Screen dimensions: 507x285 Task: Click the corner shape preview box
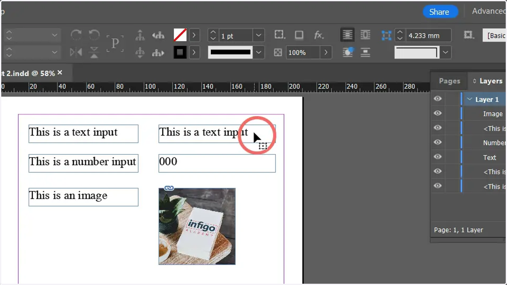417,52
